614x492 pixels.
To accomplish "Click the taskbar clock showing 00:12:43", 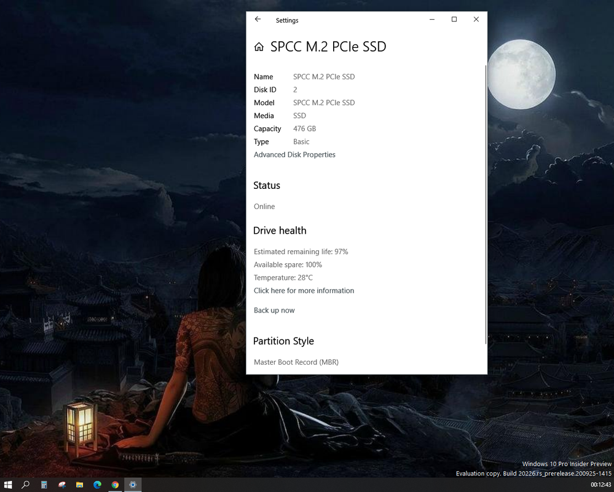I will tap(600, 485).
